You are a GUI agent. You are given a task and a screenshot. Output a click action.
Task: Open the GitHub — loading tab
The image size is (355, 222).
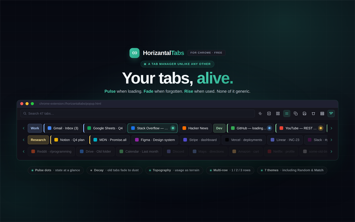(x=250, y=128)
